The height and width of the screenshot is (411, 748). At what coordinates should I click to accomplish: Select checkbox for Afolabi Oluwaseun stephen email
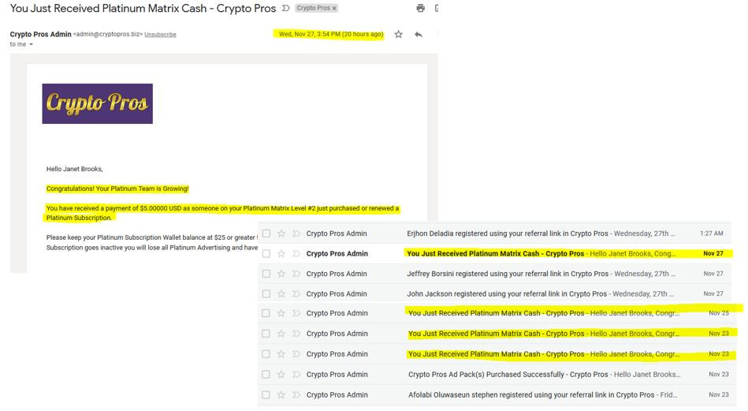pyautogui.click(x=266, y=394)
